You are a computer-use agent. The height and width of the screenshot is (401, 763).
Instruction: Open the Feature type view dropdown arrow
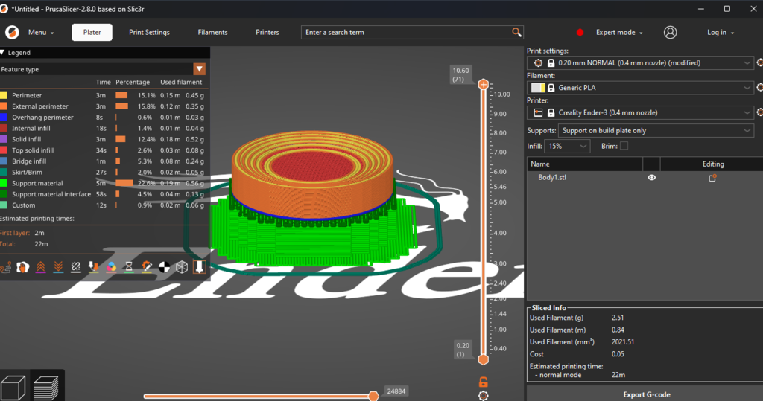tap(199, 69)
